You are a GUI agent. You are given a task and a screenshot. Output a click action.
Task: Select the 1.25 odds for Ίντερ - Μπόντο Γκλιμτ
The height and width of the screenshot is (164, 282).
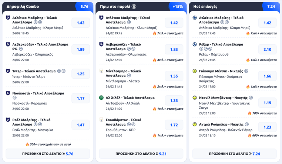[x=81, y=74]
